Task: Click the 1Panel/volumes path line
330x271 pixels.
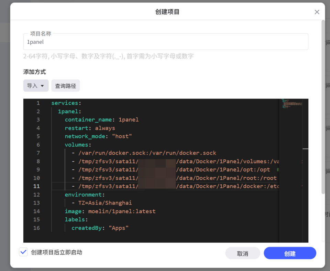Action: pyautogui.click(x=175, y=161)
